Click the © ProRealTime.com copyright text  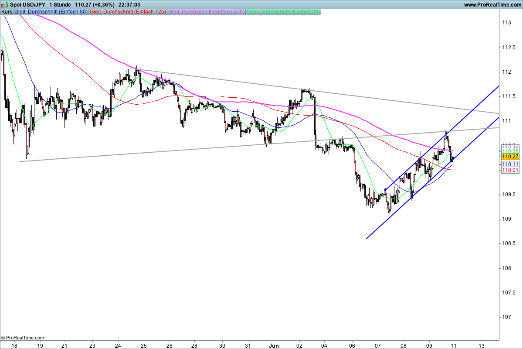pyautogui.click(x=23, y=338)
